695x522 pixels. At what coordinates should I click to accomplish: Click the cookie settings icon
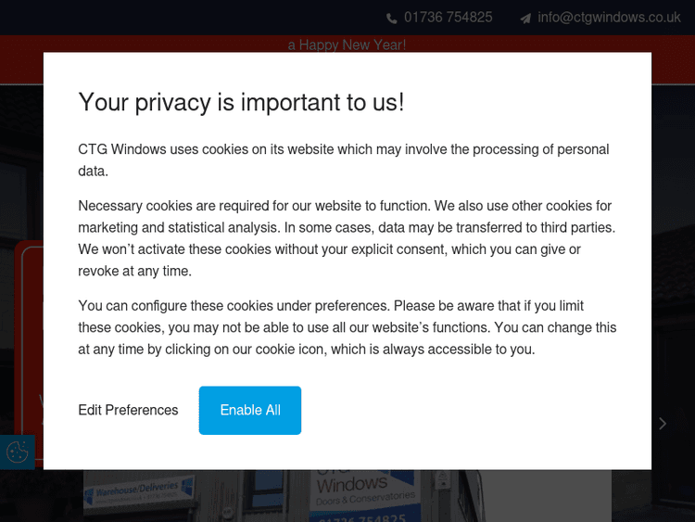tap(18, 452)
